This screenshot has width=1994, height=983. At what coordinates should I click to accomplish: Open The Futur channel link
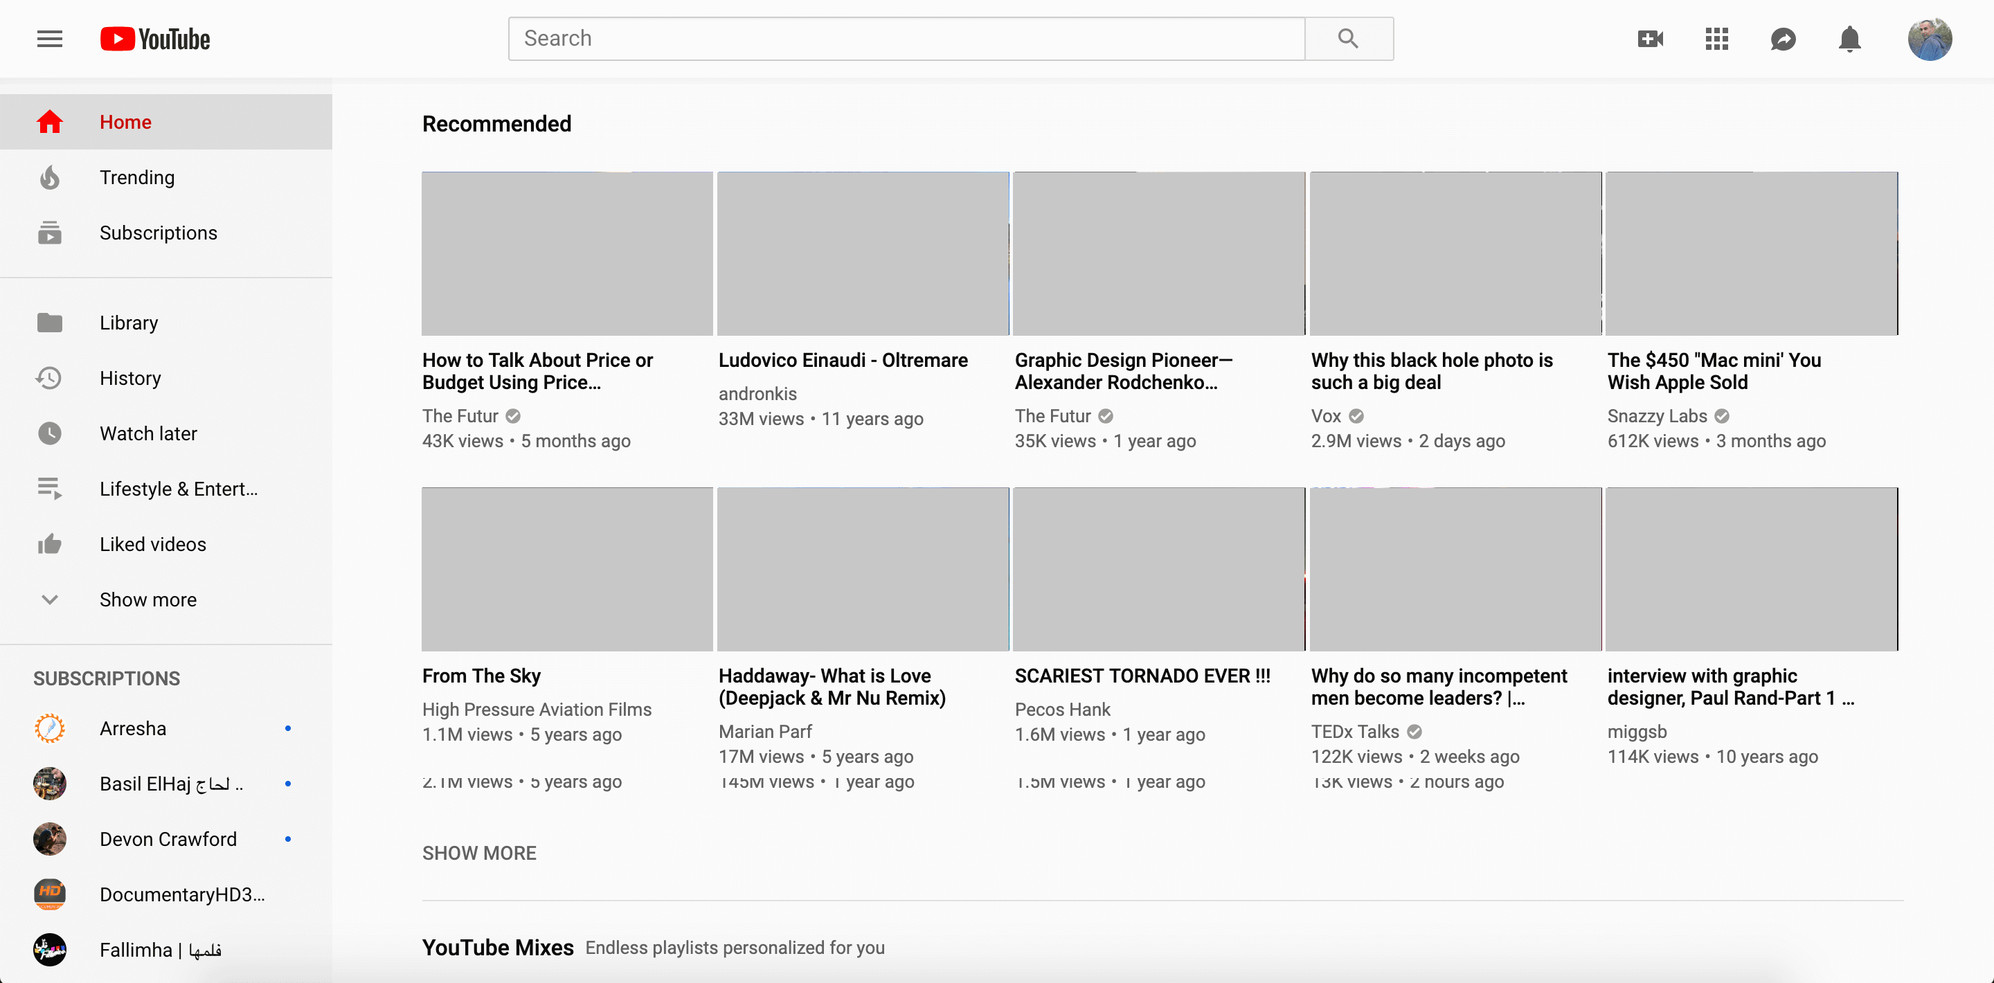pyautogui.click(x=460, y=417)
